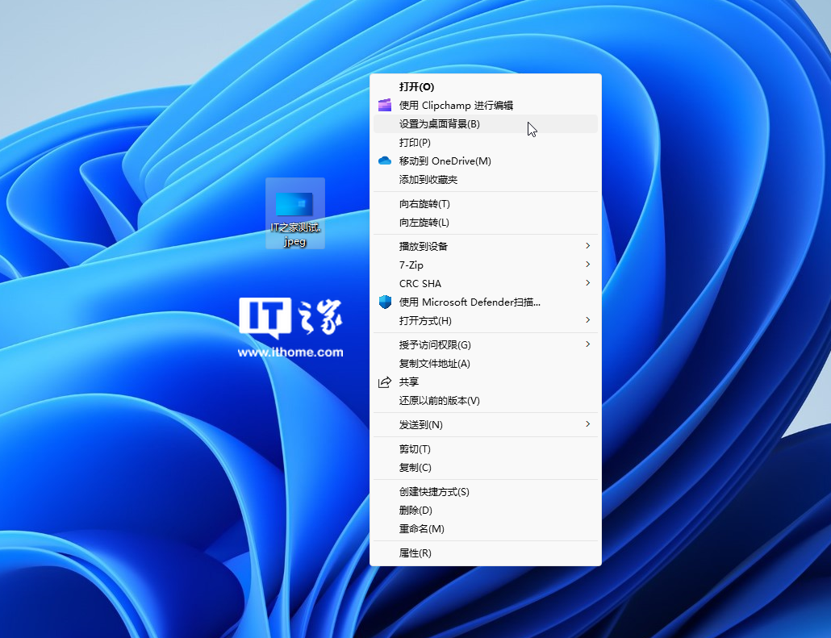Choose 向右旋转(T)

point(486,204)
